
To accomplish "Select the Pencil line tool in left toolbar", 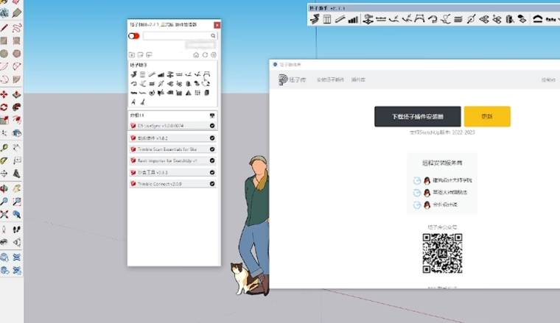I will pos(5,27).
